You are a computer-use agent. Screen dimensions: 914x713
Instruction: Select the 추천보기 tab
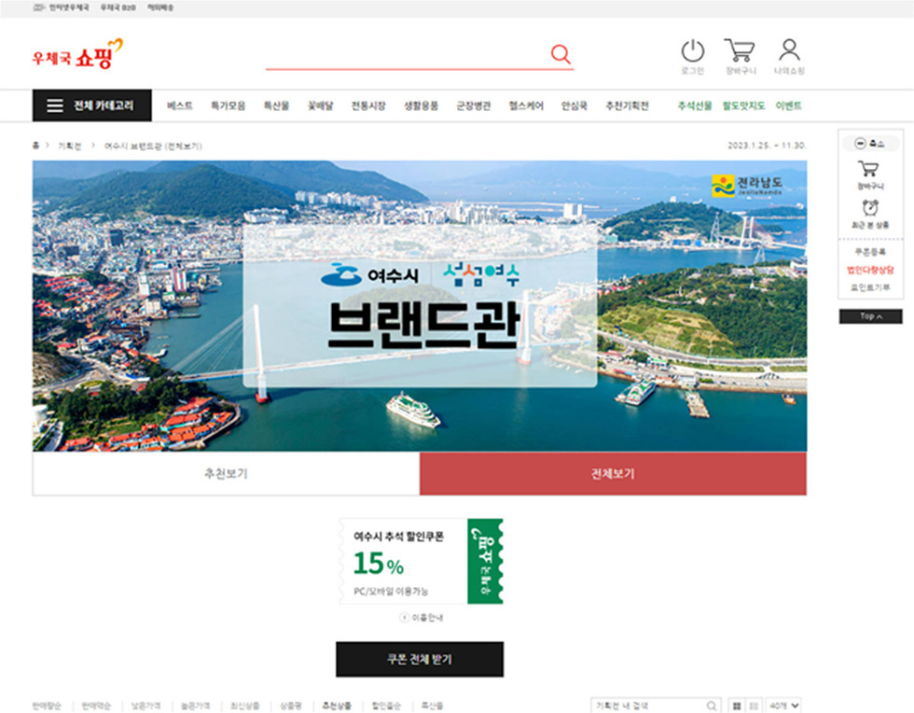(226, 473)
